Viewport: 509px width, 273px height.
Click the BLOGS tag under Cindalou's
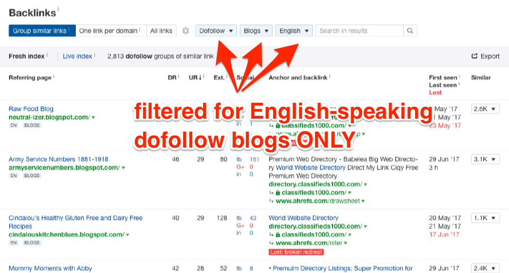(32, 242)
